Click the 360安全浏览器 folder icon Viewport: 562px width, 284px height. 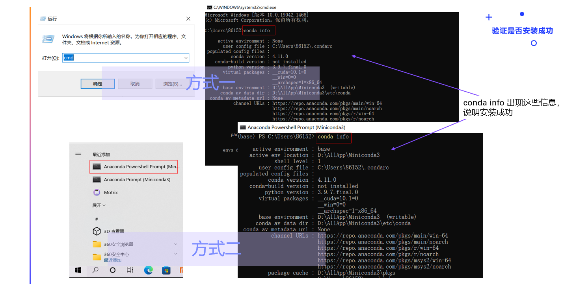click(x=97, y=244)
